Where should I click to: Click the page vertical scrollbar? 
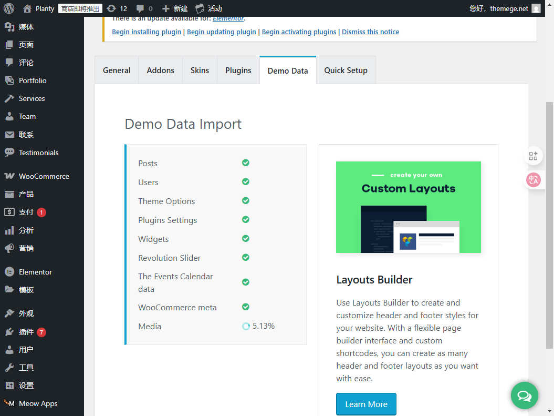point(549,225)
